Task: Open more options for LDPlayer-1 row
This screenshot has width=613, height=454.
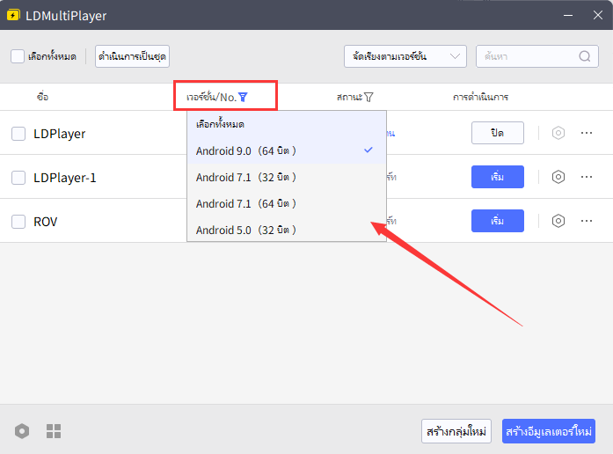Action: tap(587, 177)
